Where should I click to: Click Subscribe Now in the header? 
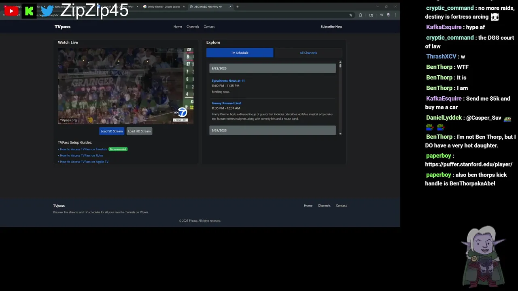(331, 27)
